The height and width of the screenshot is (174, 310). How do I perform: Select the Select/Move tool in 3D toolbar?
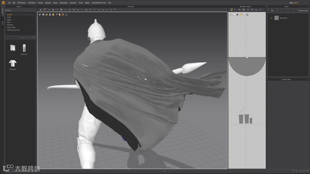[x=44, y=9]
